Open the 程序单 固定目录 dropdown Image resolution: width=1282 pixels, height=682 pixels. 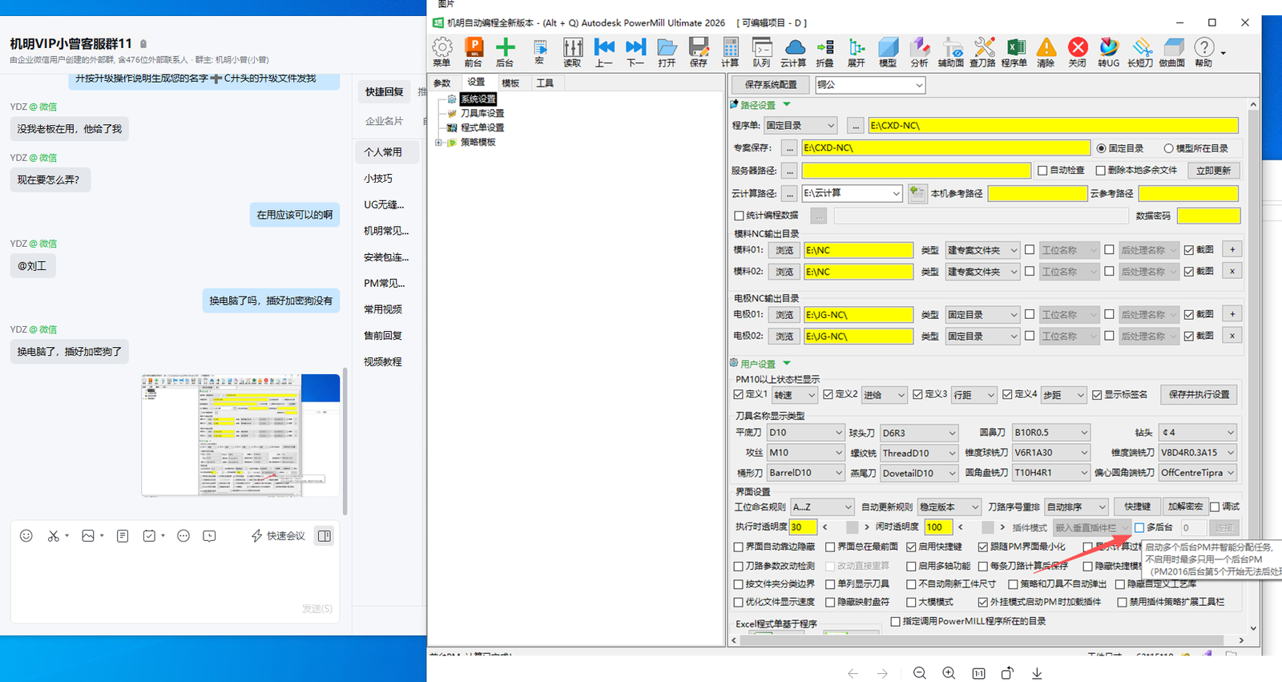pyautogui.click(x=800, y=125)
